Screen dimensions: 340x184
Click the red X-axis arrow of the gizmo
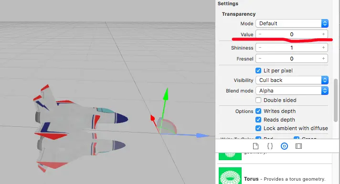153,118
